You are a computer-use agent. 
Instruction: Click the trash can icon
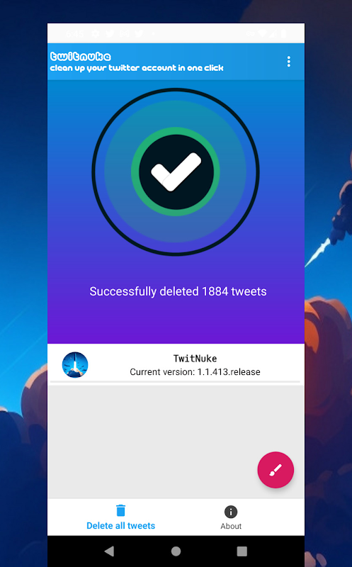click(120, 510)
